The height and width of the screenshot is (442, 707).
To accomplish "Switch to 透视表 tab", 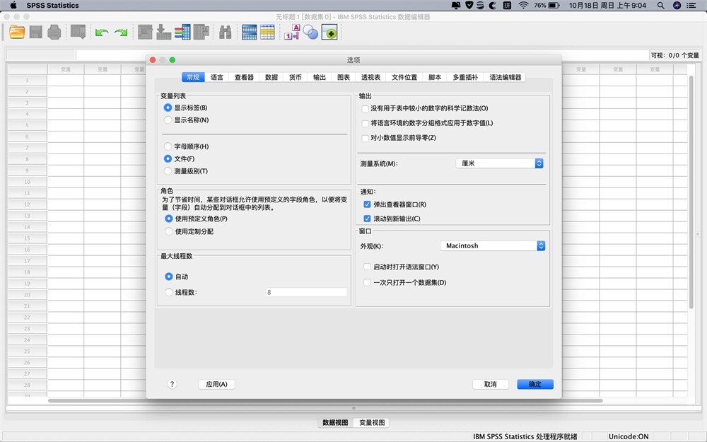I will [x=370, y=77].
